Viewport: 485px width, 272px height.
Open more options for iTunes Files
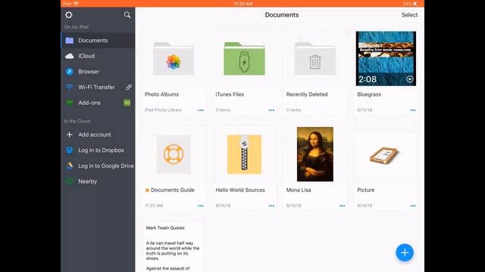271,110
